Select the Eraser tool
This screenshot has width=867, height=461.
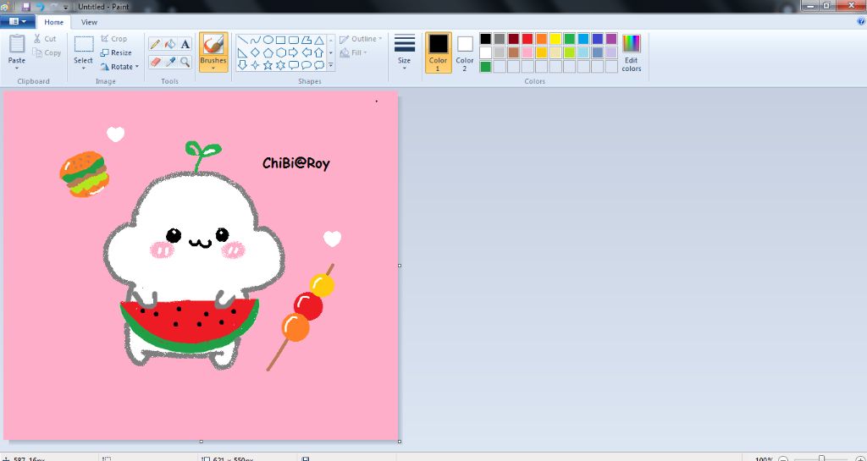pyautogui.click(x=156, y=62)
